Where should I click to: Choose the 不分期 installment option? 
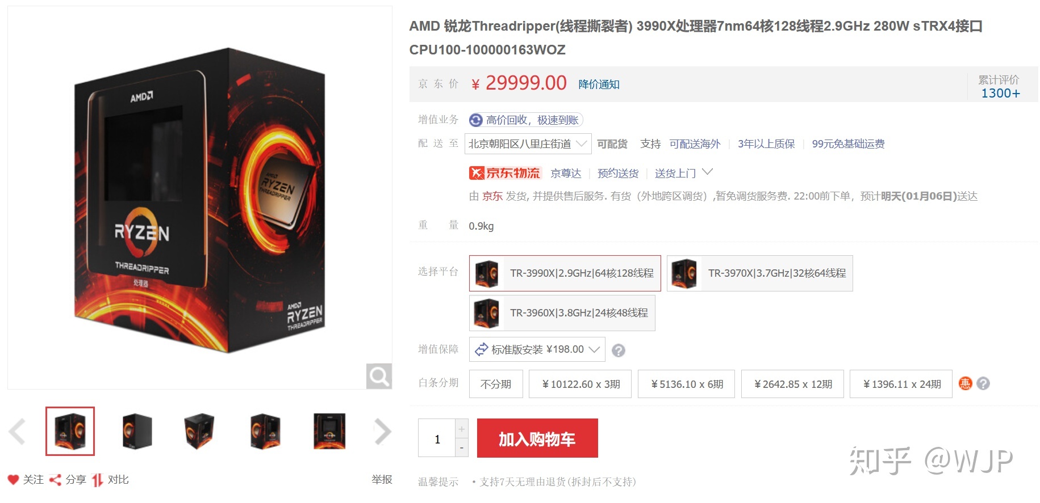[496, 384]
